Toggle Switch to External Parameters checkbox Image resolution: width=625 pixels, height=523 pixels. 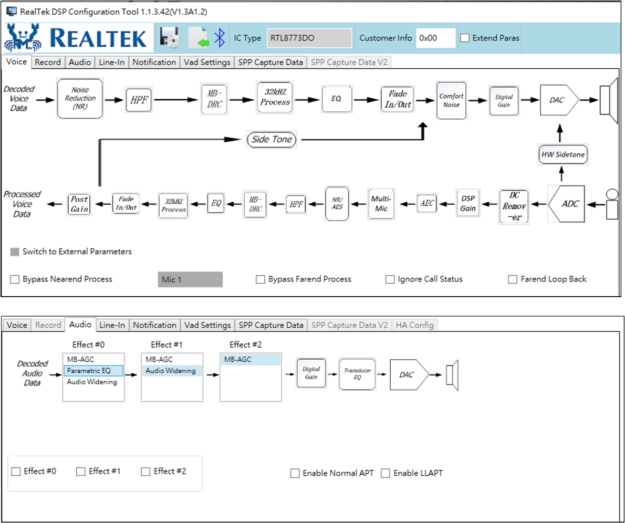pyautogui.click(x=15, y=252)
